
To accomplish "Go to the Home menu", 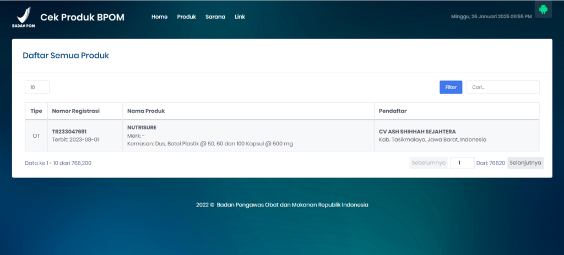I will point(159,17).
